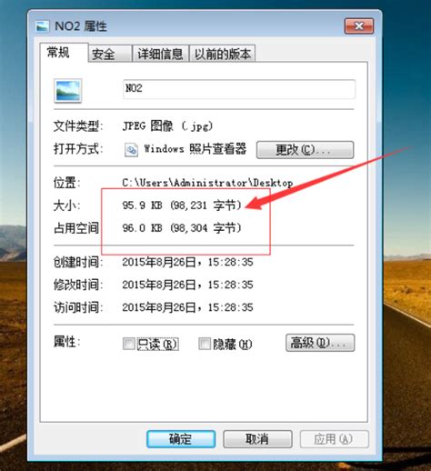
Task: Enable the 隐藏 (hidden) checkbox
Action: [x=205, y=344]
